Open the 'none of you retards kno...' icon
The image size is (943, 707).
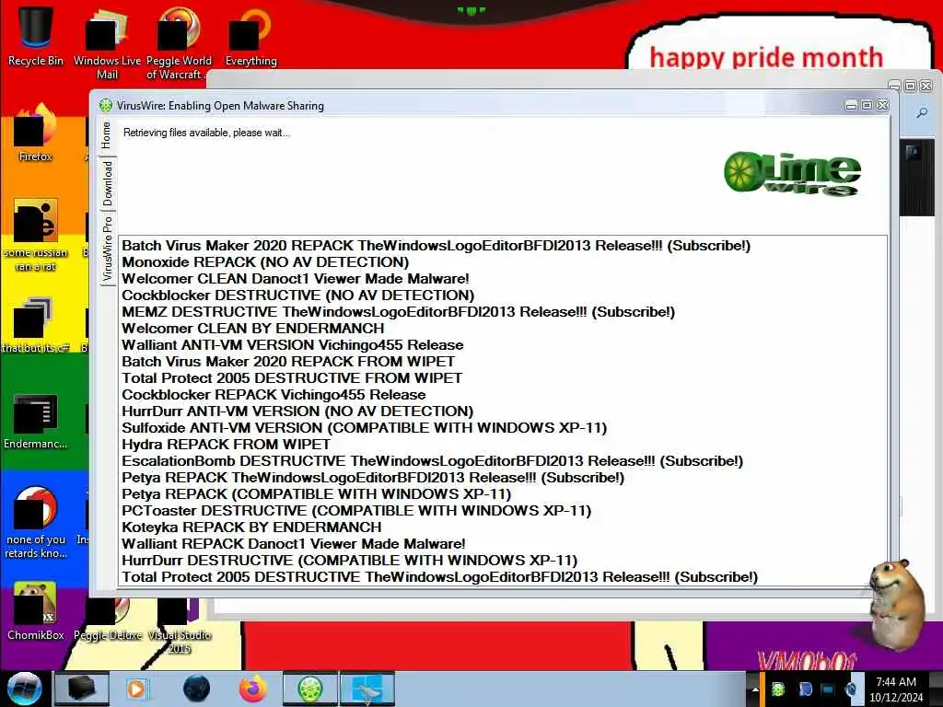36,522
